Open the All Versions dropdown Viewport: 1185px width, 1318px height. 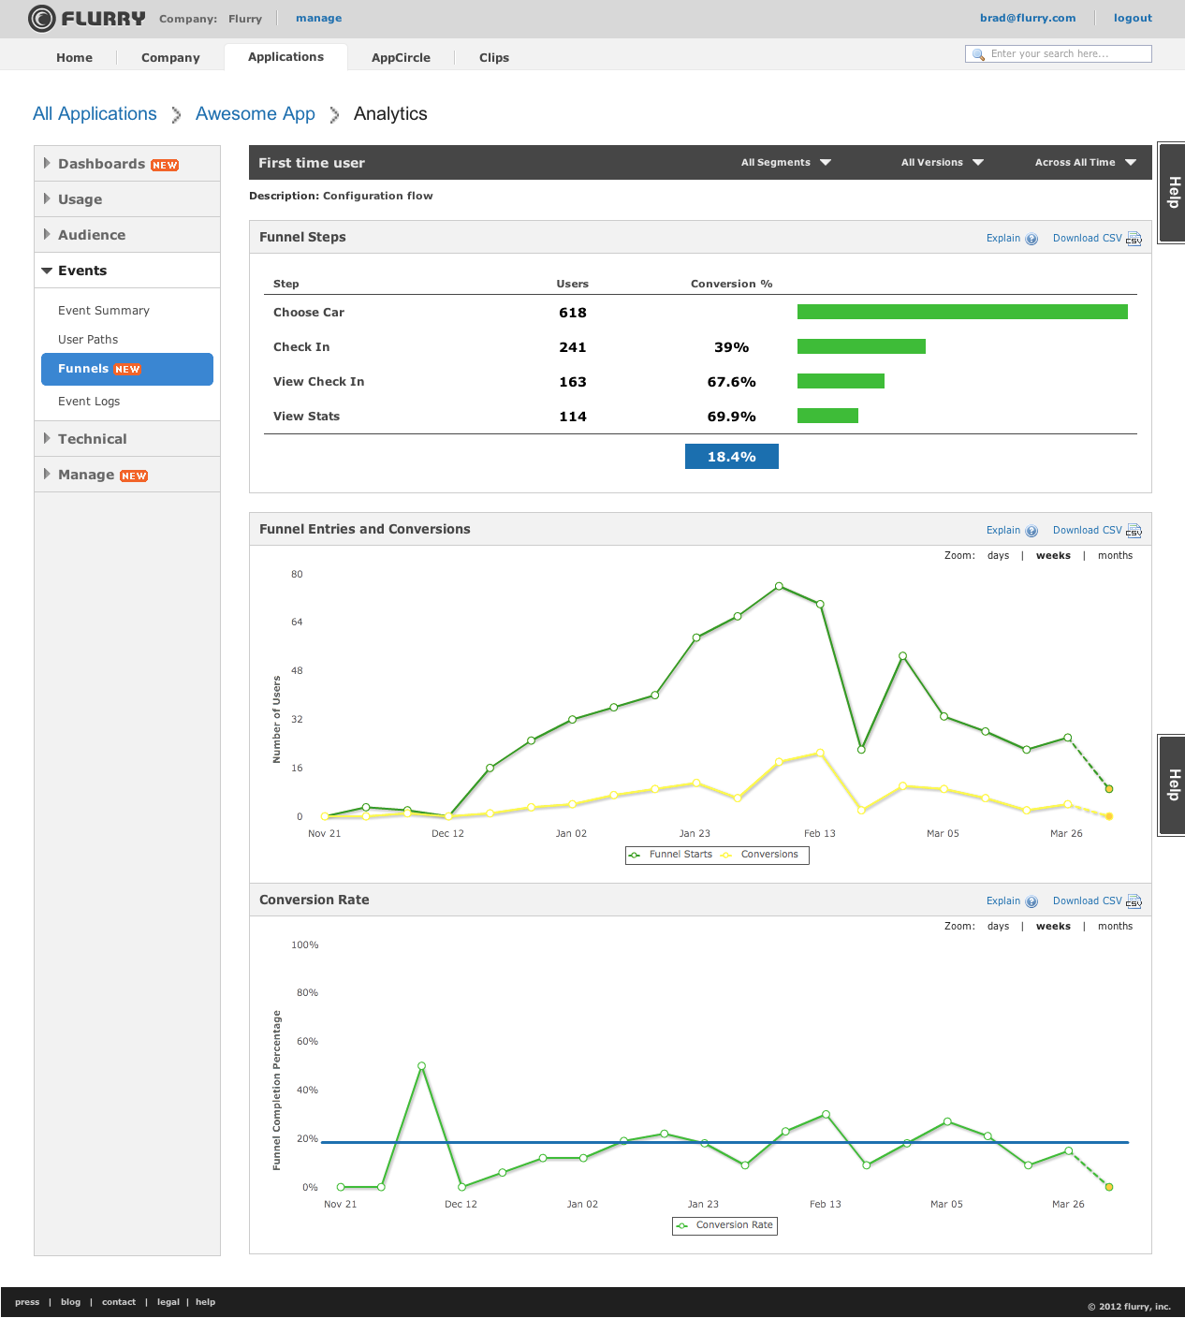pos(942,163)
